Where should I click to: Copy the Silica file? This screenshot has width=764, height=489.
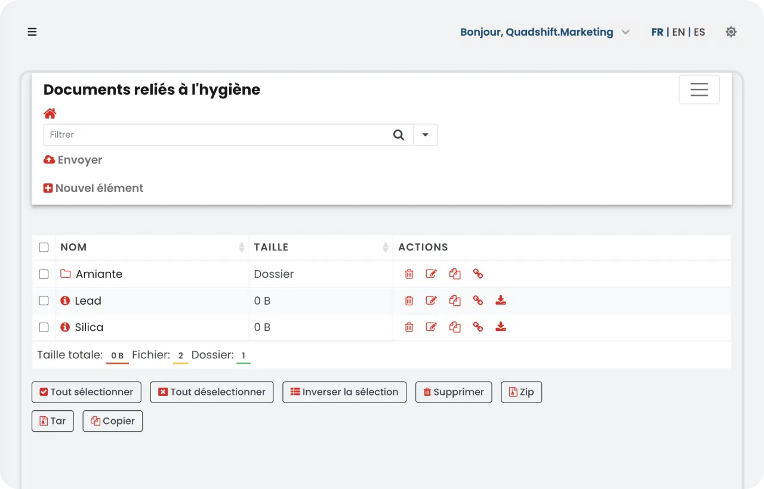coord(455,327)
